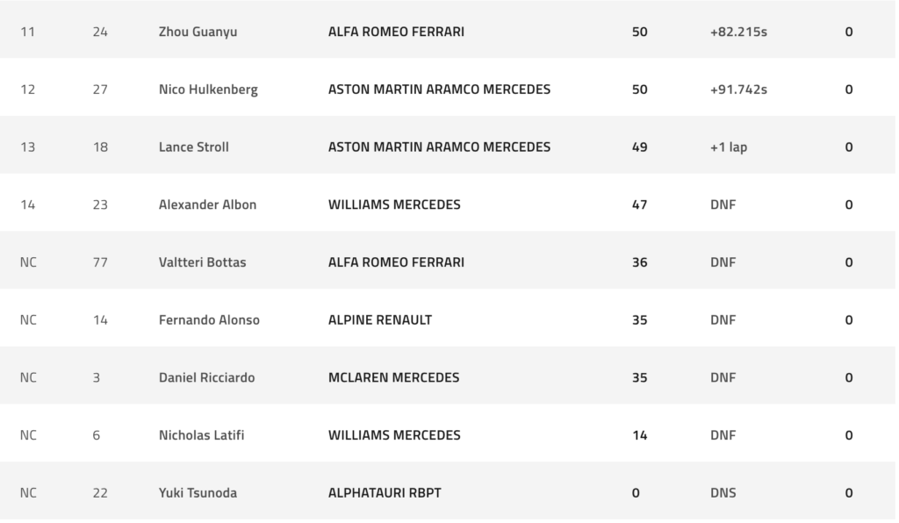
Task: Select Yuki Tsunoda's name
Action: (198, 493)
